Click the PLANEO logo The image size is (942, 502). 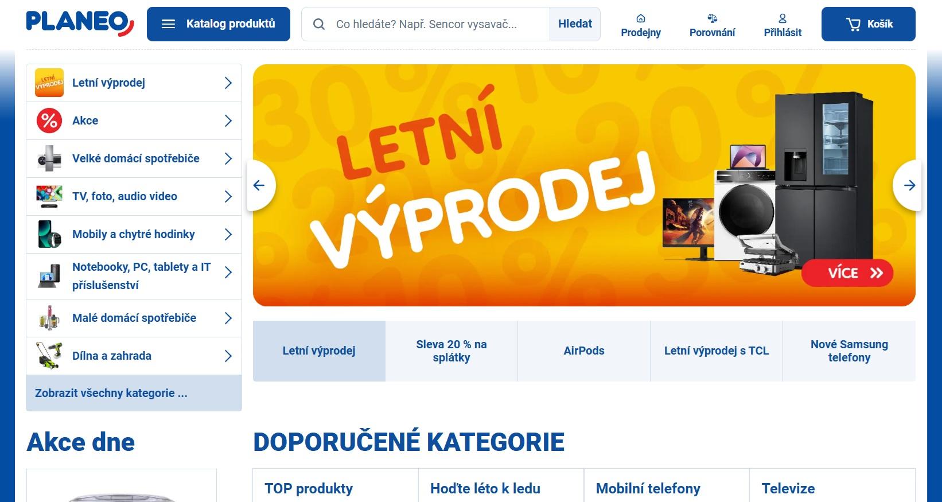80,24
